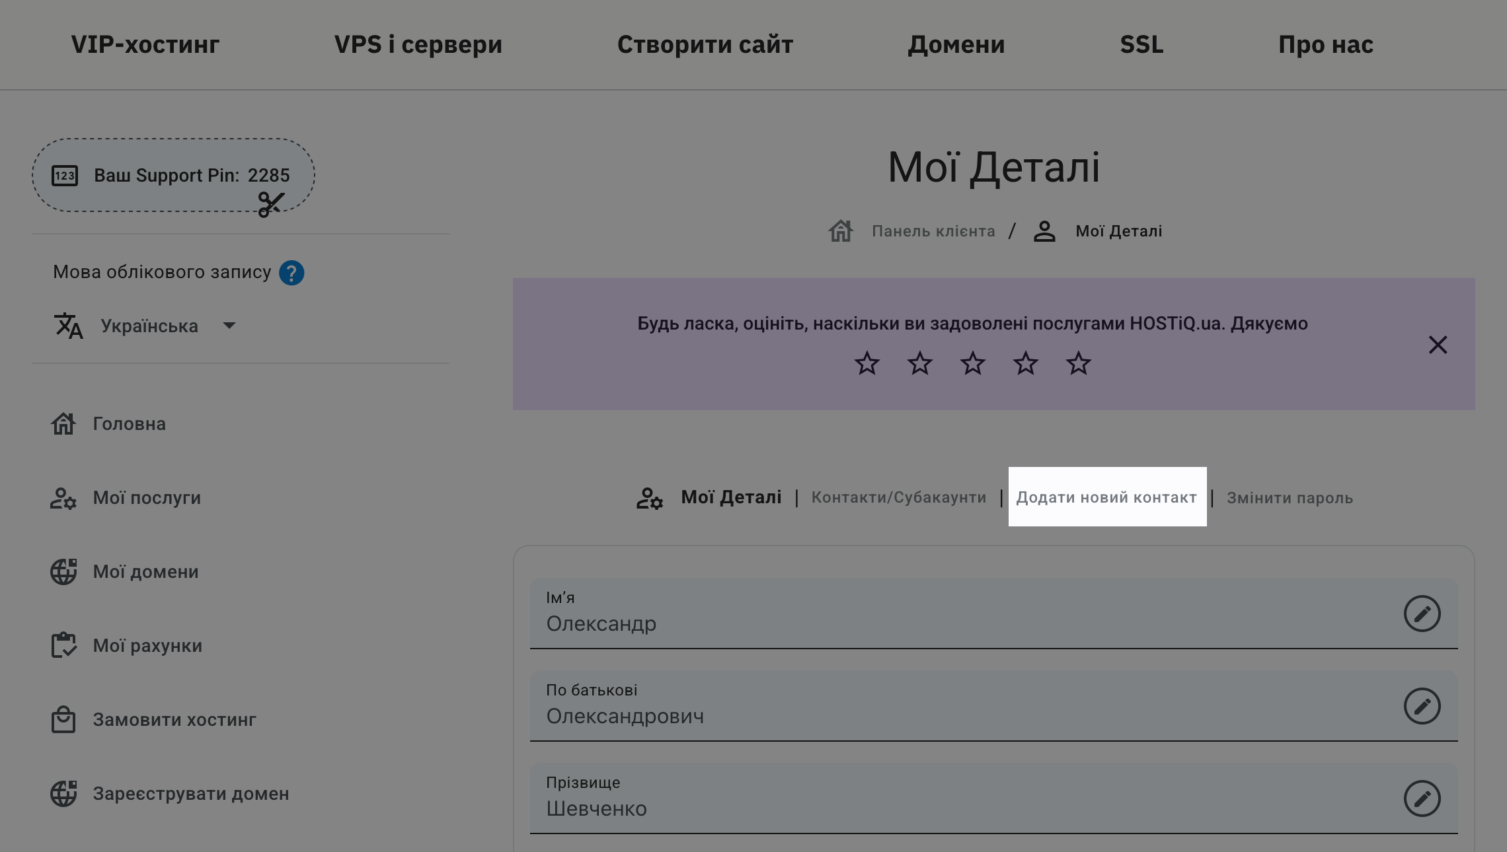Image resolution: width=1507 pixels, height=852 pixels.
Task: Switch to the Контакти/Субакаунти tab
Action: (x=900, y=497)
